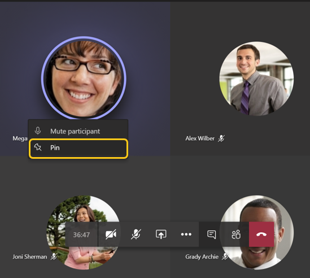Click Alex Wilber's avatar
The width and height of the screenshot is (310, 278).
pyautogui.click(x=256, y=79)
